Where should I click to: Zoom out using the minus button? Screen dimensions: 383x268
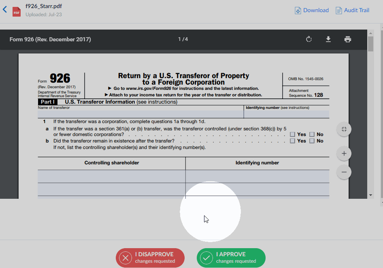343,172
